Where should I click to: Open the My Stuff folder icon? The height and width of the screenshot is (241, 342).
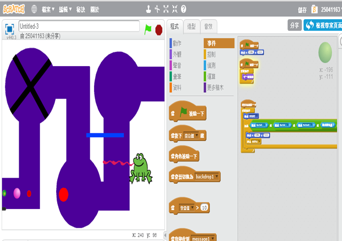tap(314, 10)
